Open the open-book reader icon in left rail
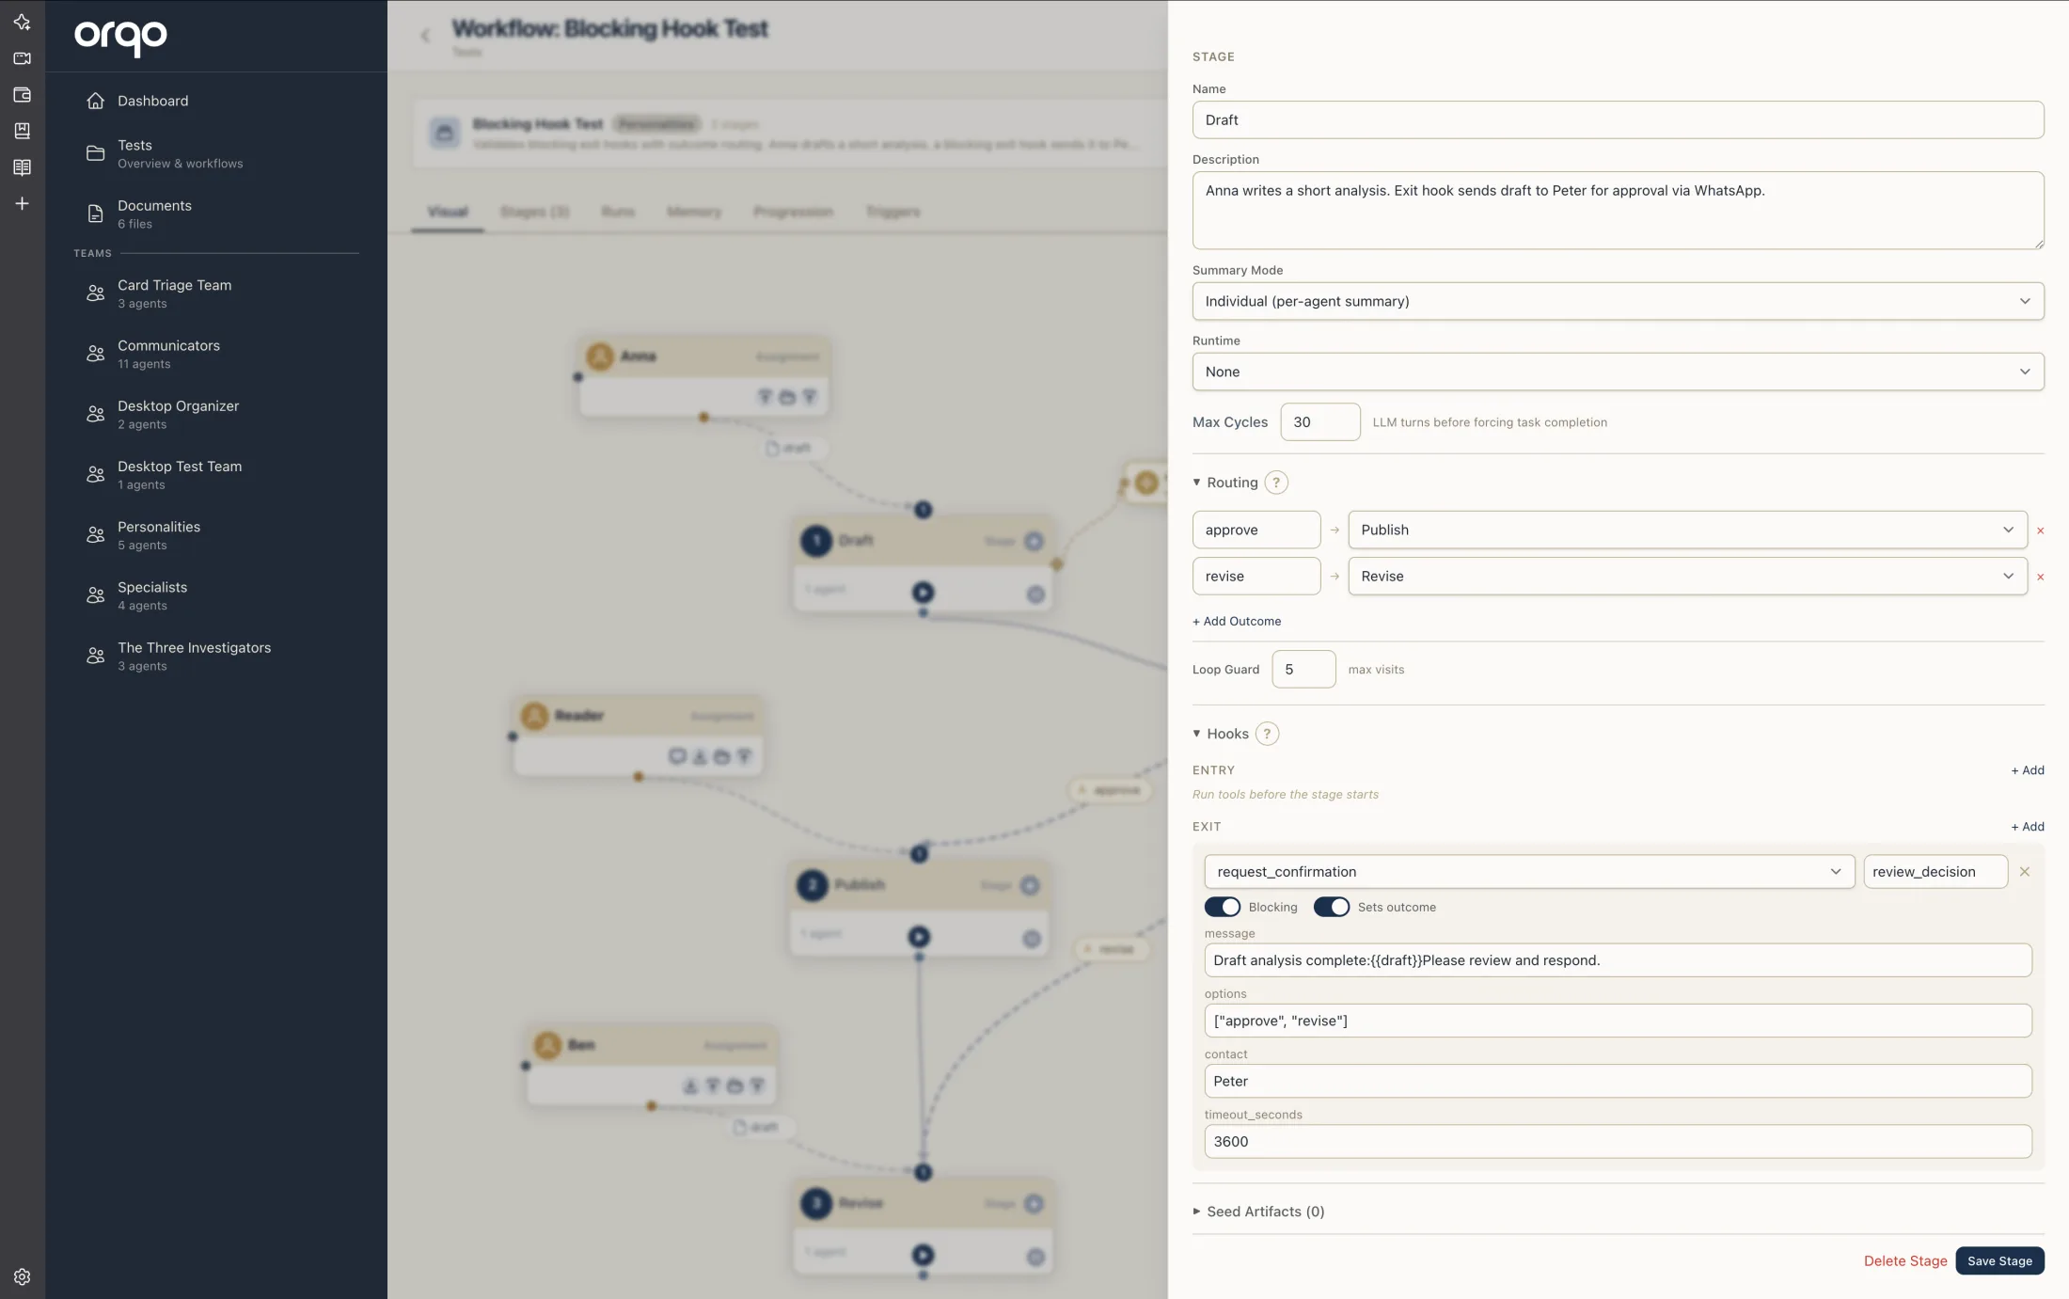2069x1299 pixels. (22, 167)
